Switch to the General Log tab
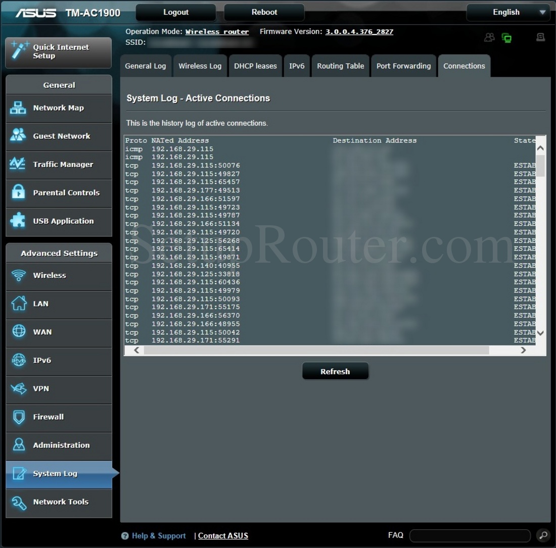Screen dimensions: 556x548 tap(146, 66)
